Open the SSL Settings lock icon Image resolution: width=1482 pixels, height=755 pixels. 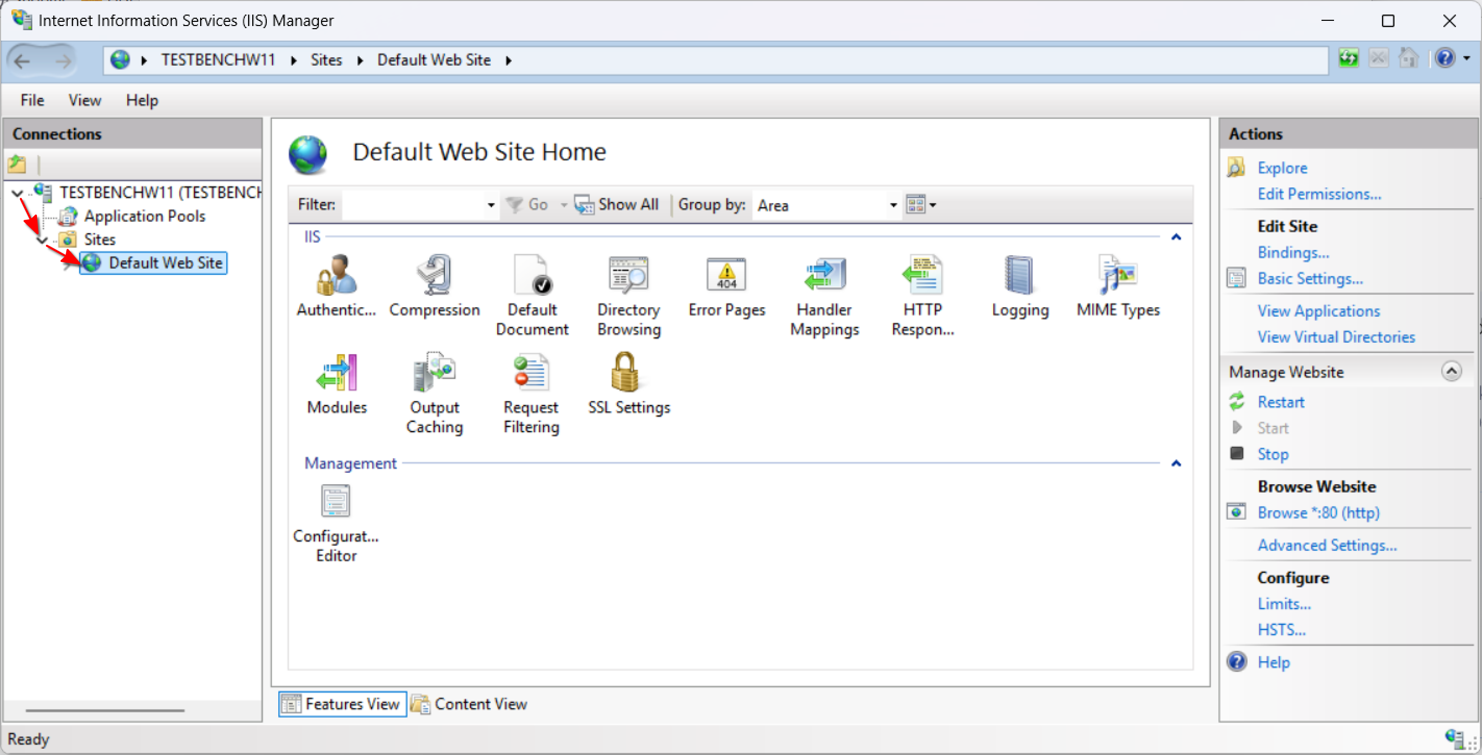626,373
